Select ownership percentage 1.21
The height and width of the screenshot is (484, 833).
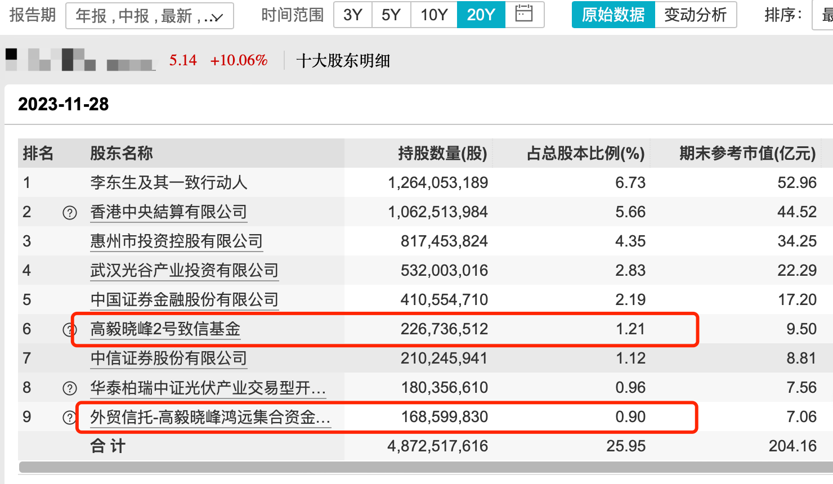click(630, 329)
